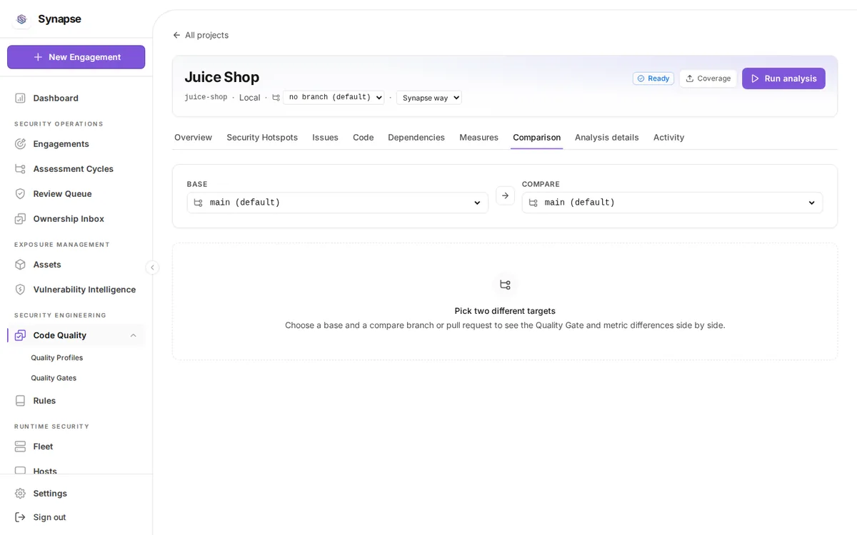This screenshot has height=535, width=857.
Task: Click the back arrow beside All projects
Action: coord(176,35)
